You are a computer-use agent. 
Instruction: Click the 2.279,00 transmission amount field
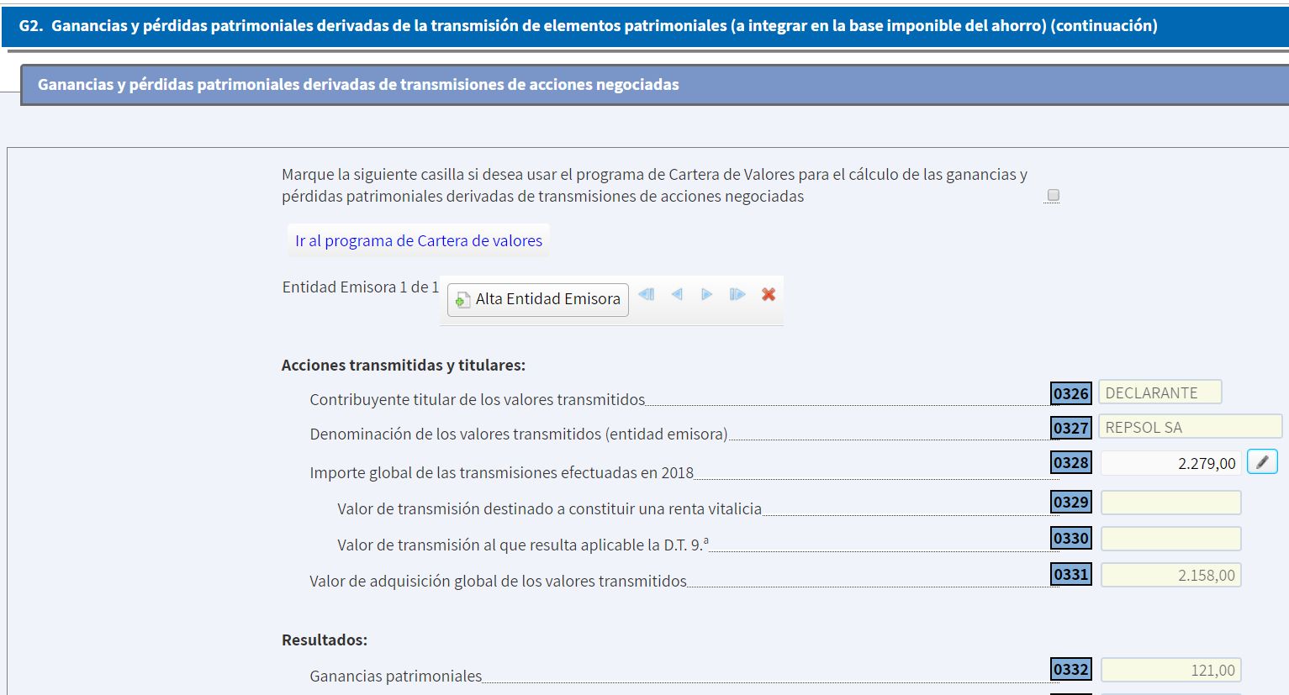1170,463
